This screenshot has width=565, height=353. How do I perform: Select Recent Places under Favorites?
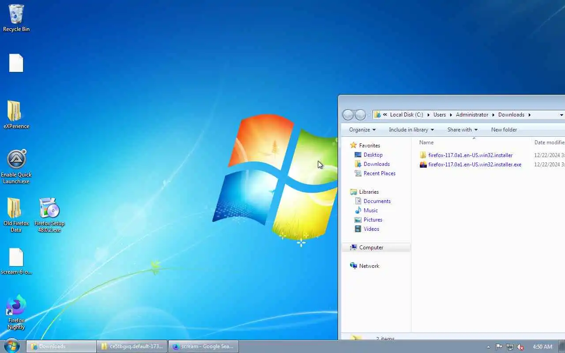(379, 173)
